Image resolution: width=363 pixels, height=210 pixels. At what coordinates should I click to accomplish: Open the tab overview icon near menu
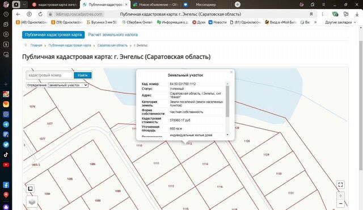313,5
